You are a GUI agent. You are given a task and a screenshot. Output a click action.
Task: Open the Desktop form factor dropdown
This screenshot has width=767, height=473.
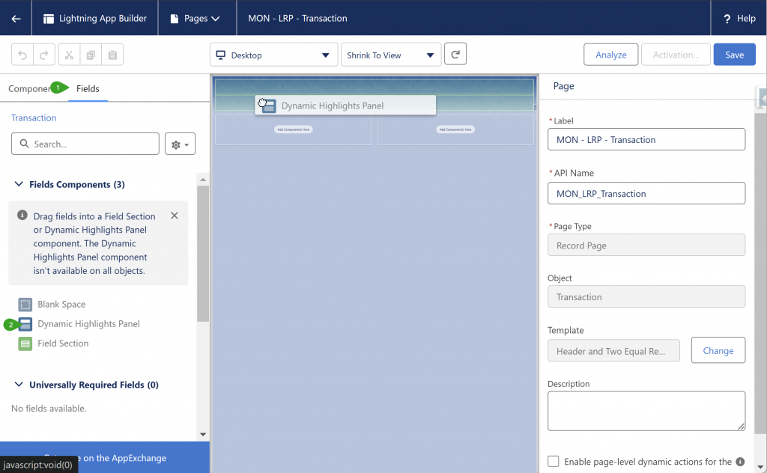coord(274,55)
